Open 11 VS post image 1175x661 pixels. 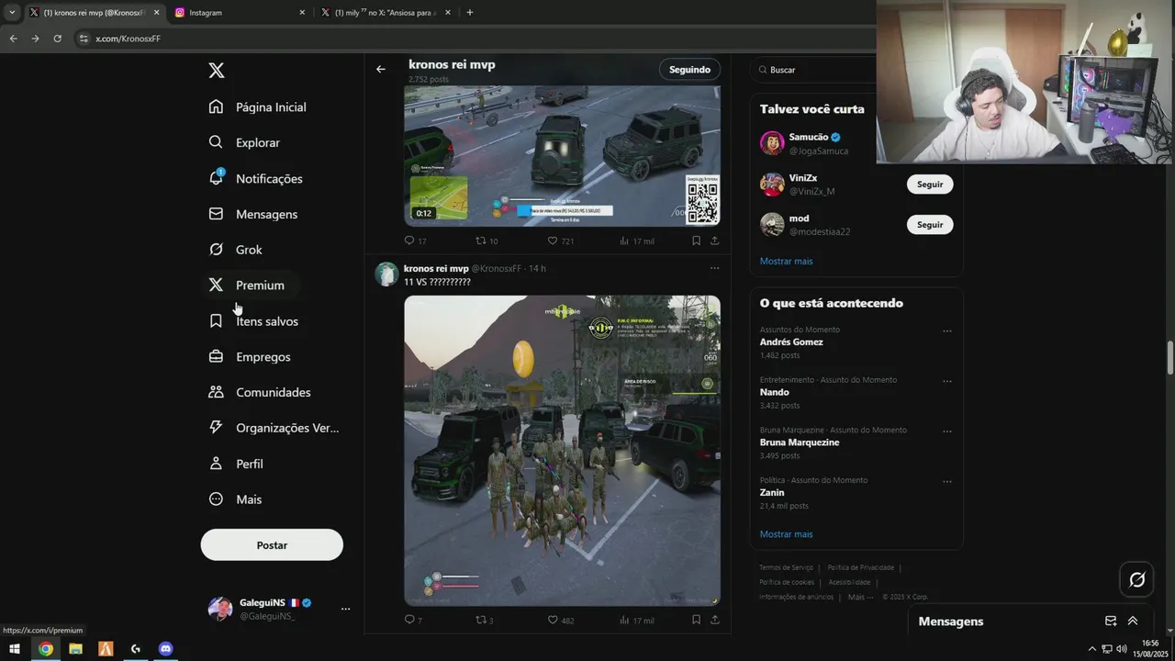(562, 451)
